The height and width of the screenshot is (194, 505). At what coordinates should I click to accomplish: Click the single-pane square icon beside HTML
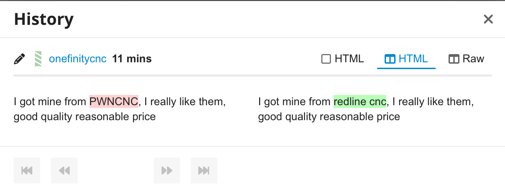point(326,59)
